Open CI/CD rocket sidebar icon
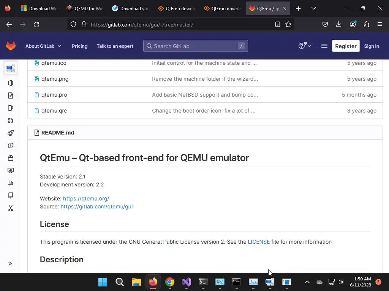Image resolution: width=389 pixels, height=291 pixels. coord(11,133)
